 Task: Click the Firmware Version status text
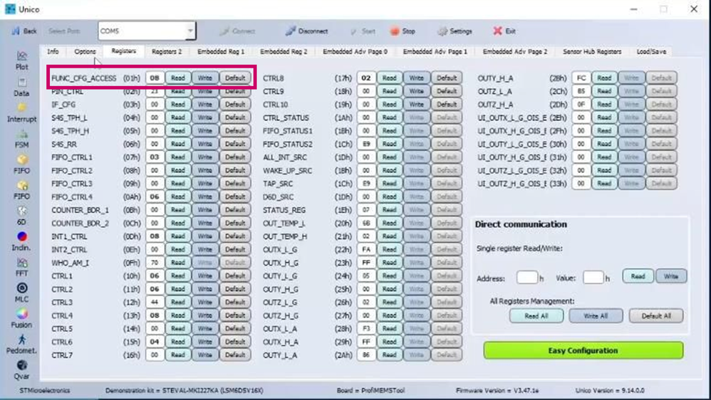497,391
